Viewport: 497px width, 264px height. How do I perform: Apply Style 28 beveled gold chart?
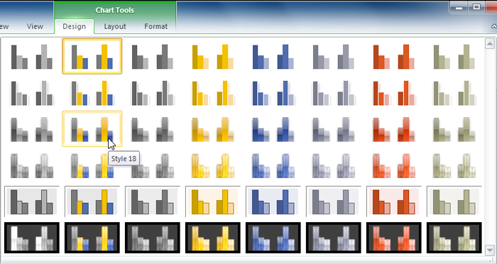pyautogui.click(x=213, y=165)
